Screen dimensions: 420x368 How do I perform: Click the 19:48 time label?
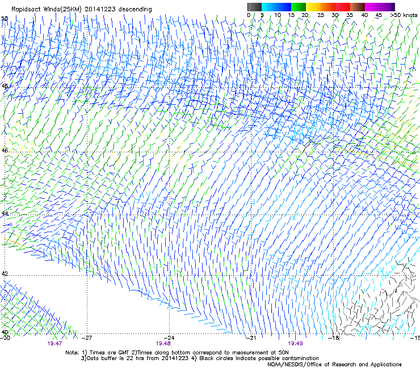click(x=163, y=344)
